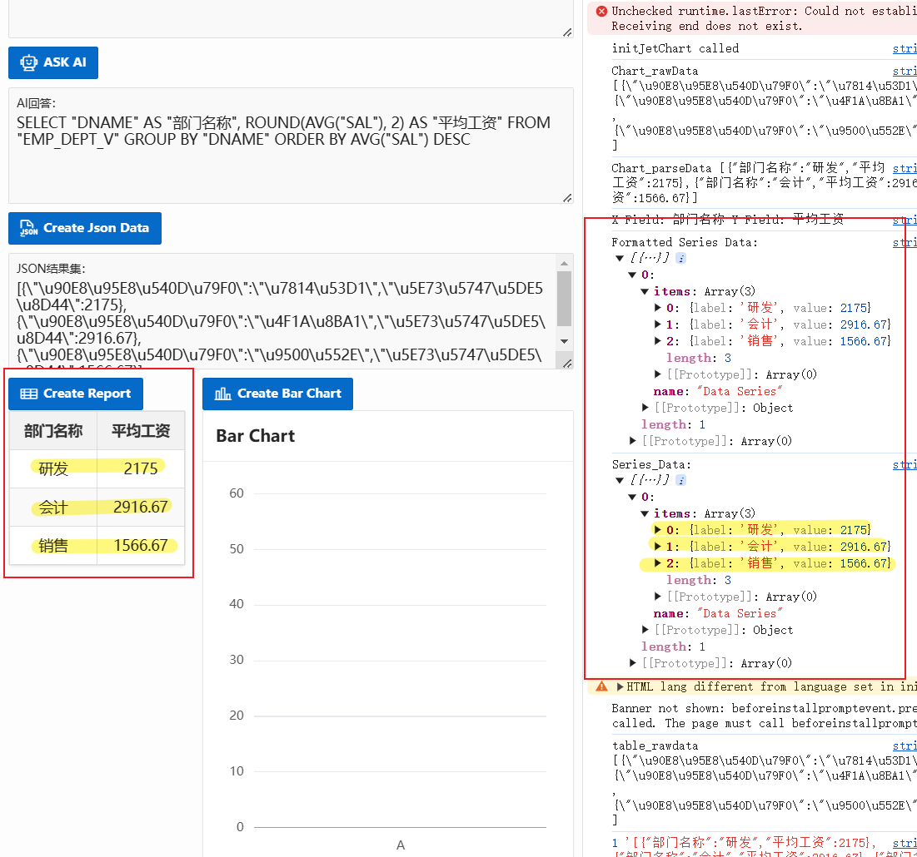
Task: Click the JSON file icon on Create Json Data
Action: point(29,228)
